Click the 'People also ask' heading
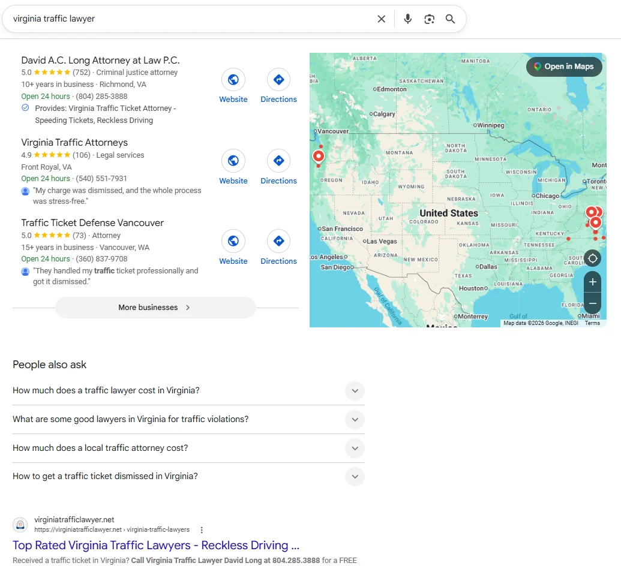Screen dimensions: 621x566 click(x=50, y=365)
